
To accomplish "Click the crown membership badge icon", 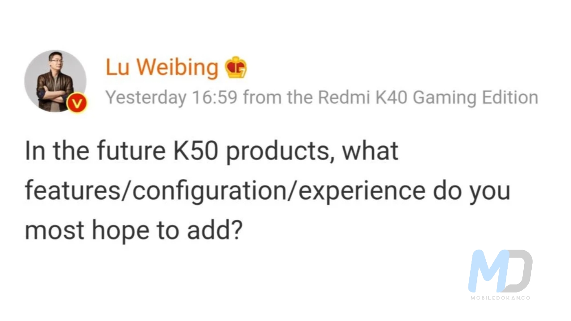I will point(236,68).
